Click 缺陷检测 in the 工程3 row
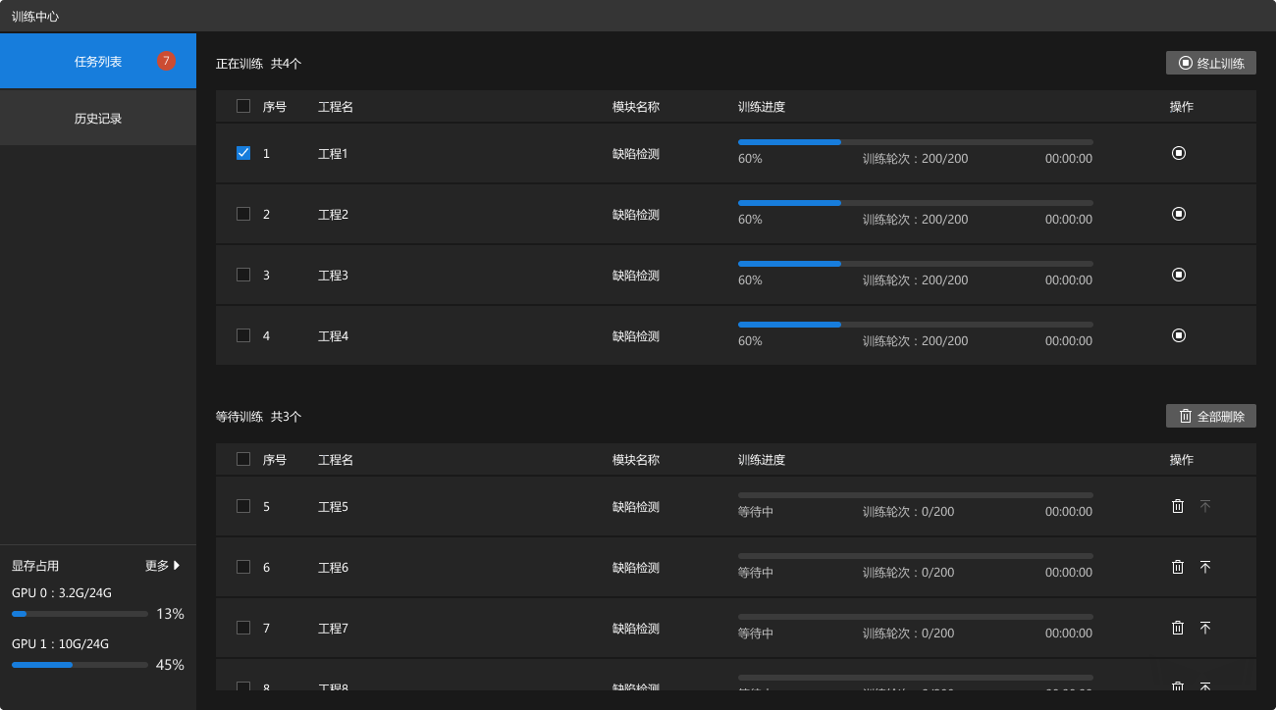Image resolution: width=1276 pixels, height=710 pixels. tap(636, 276)
